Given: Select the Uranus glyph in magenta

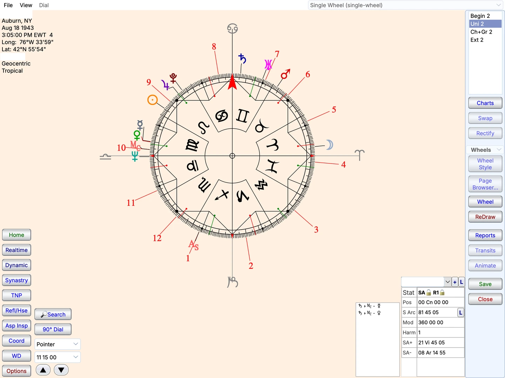Looking at the screenshot, I should [x=268, y=65].
